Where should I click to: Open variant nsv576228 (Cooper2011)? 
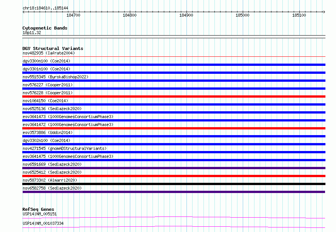click(48, 93)
